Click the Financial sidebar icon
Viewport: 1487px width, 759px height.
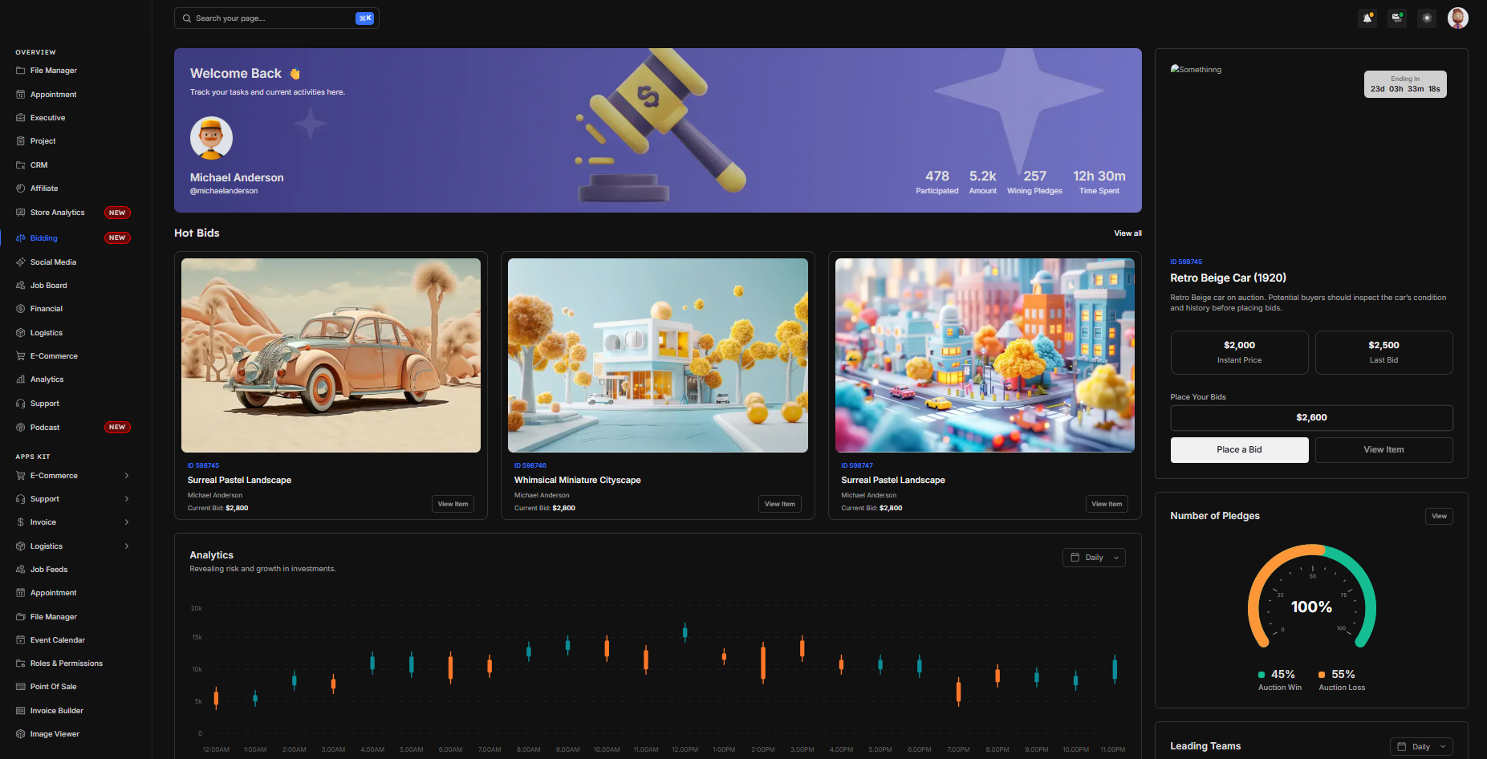21,309
